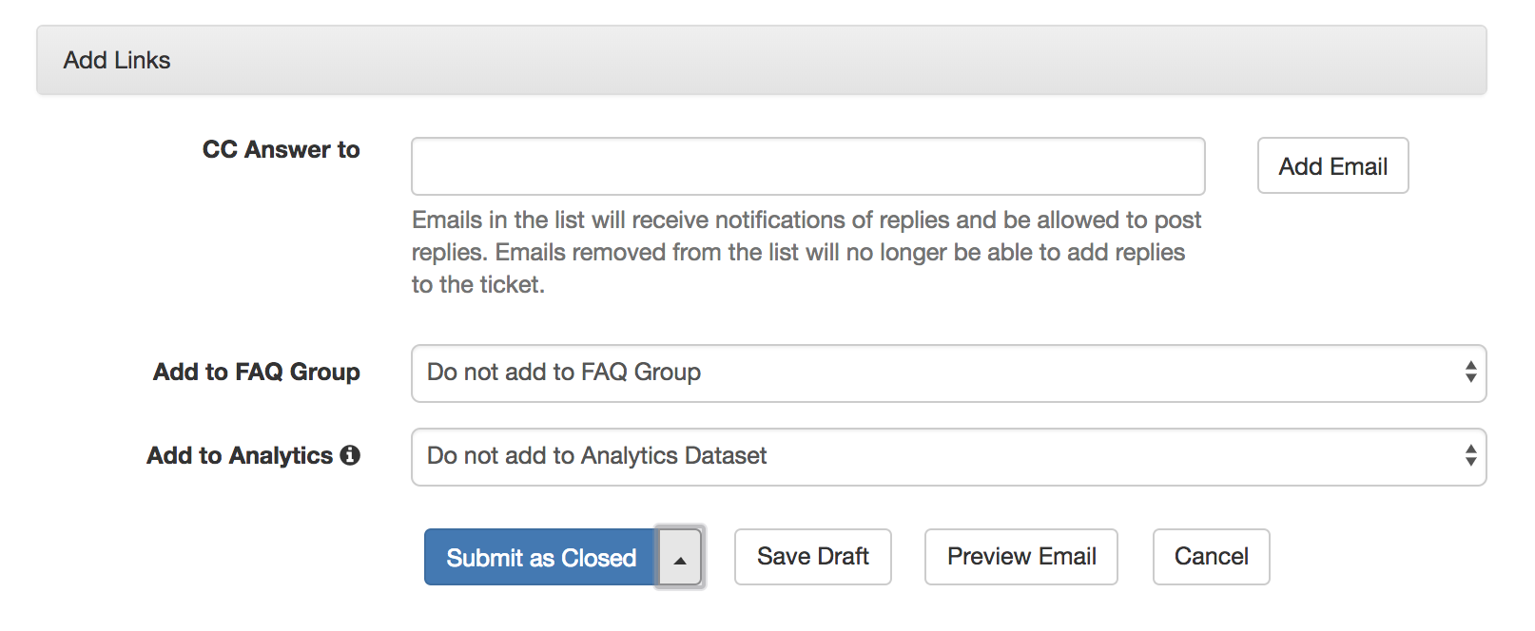The height and width of the screenshot is (631, 1535).
Task: Click the help text about email notifications
Action: [806, 252]
